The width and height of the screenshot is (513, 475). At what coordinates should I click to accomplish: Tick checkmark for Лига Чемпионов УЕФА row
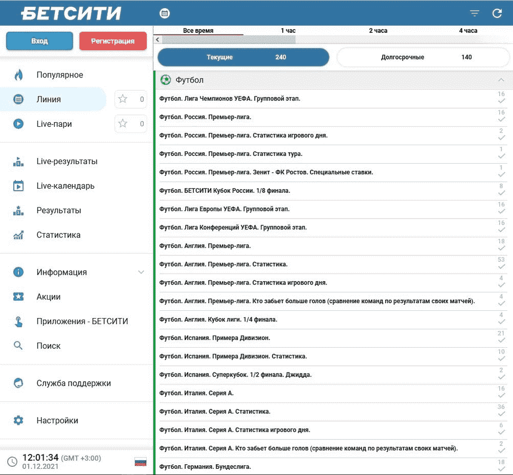(x=501, y=102)
